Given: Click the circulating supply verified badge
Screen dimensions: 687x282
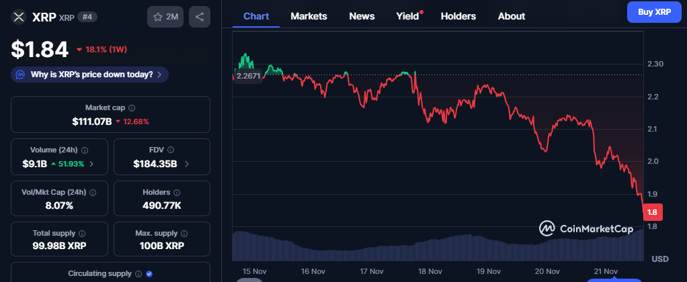Looking at the screenshot, I should coord(149,274).
